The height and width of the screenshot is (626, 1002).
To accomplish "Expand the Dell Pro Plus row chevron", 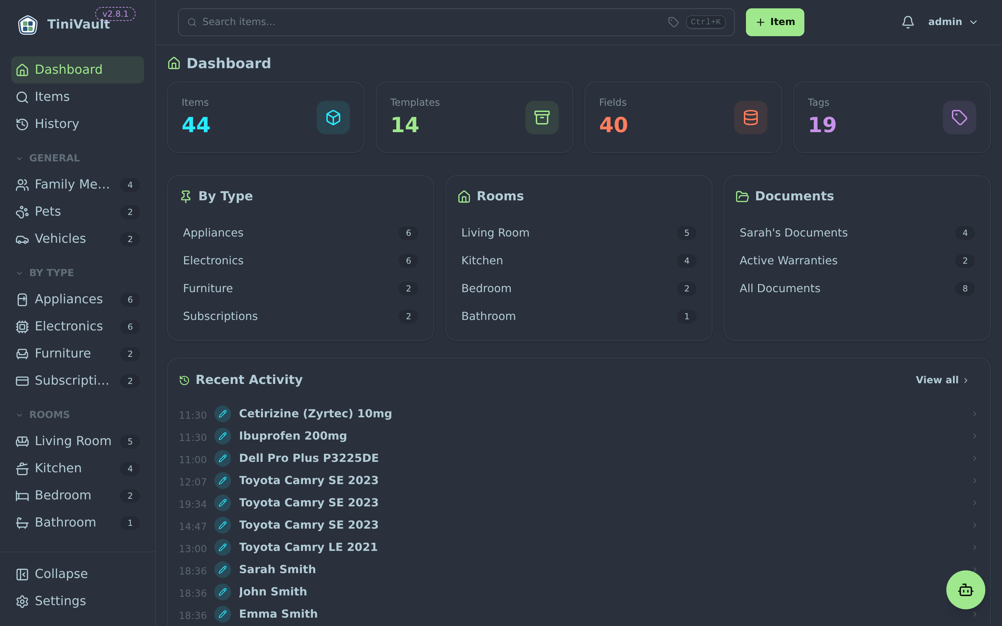I will 975,458.
